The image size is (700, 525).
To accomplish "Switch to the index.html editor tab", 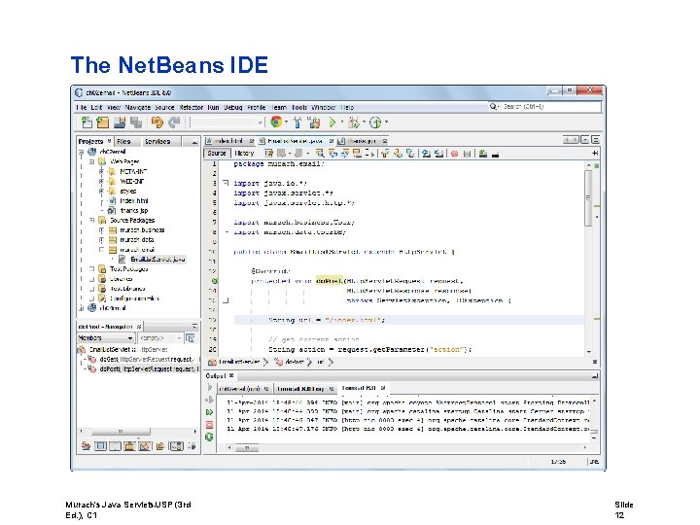I will 228,141.
